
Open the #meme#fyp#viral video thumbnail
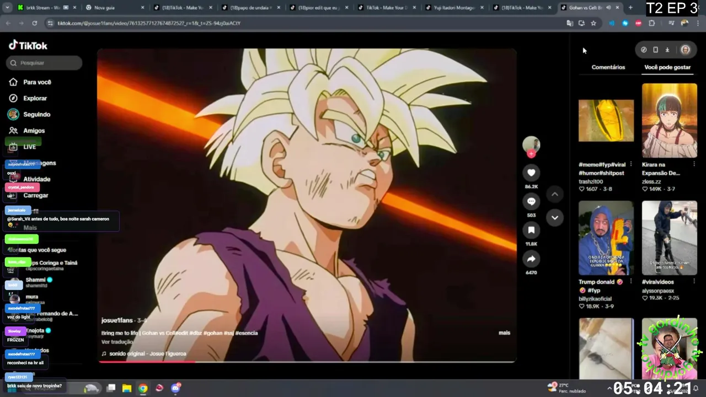point(606,121)
